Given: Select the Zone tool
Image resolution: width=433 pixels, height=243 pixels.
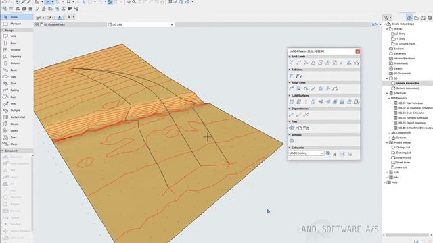Looking at the screenshot, I should [16, 138].
